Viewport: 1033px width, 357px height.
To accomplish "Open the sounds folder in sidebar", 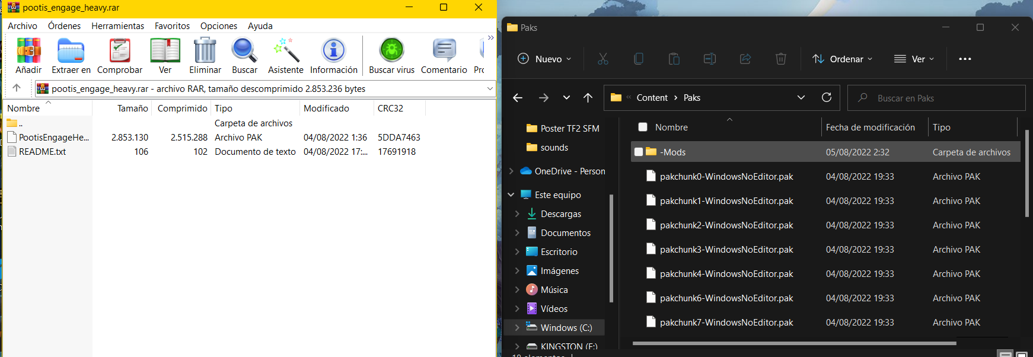I will click(x=547, y=147).
